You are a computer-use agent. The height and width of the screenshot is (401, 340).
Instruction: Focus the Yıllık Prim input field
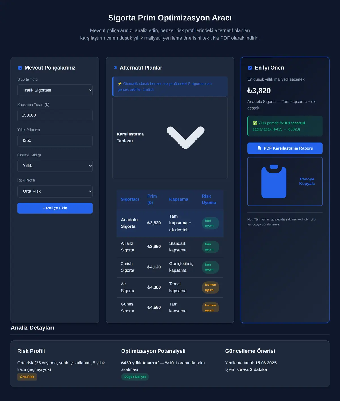click(x=55, y=140)
